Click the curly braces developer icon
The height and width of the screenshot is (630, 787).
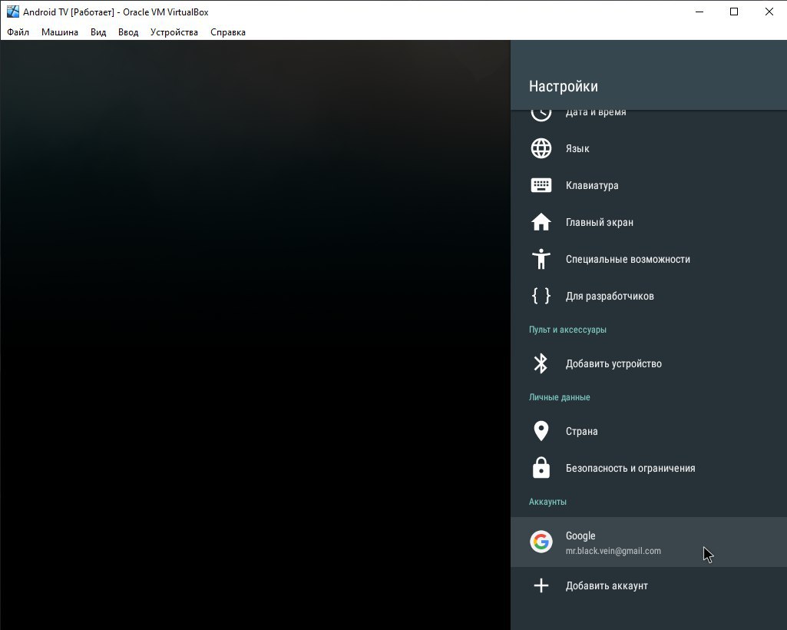click(541, 295)
